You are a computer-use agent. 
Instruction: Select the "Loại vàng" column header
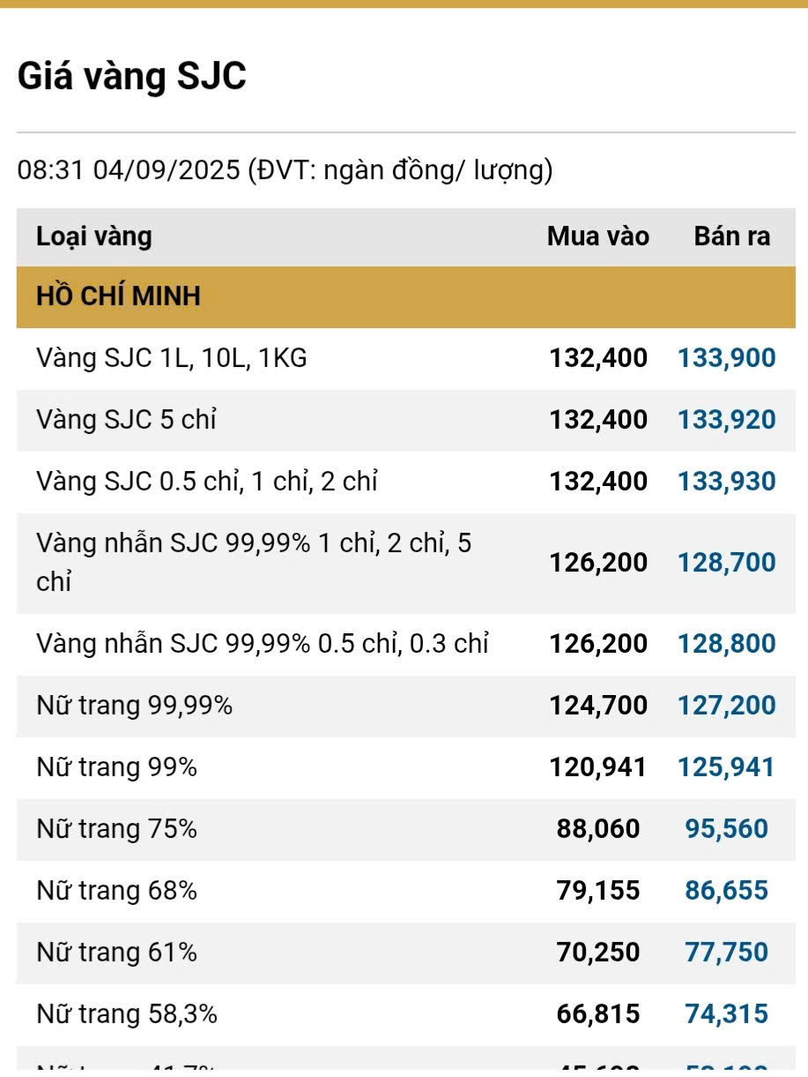[x=94, y=236]
